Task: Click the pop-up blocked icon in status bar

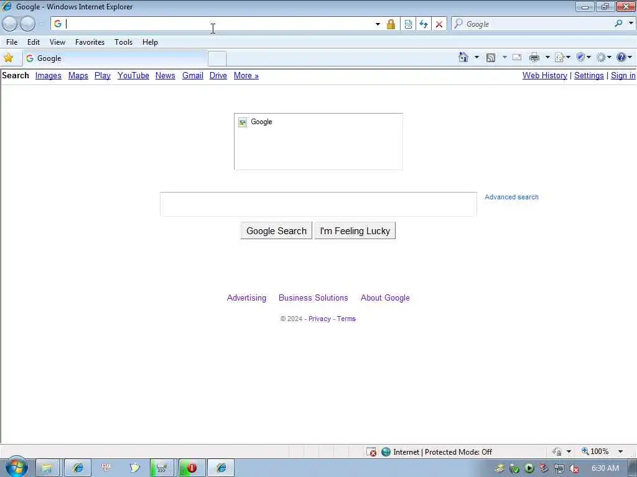Action: click(371, 452)
